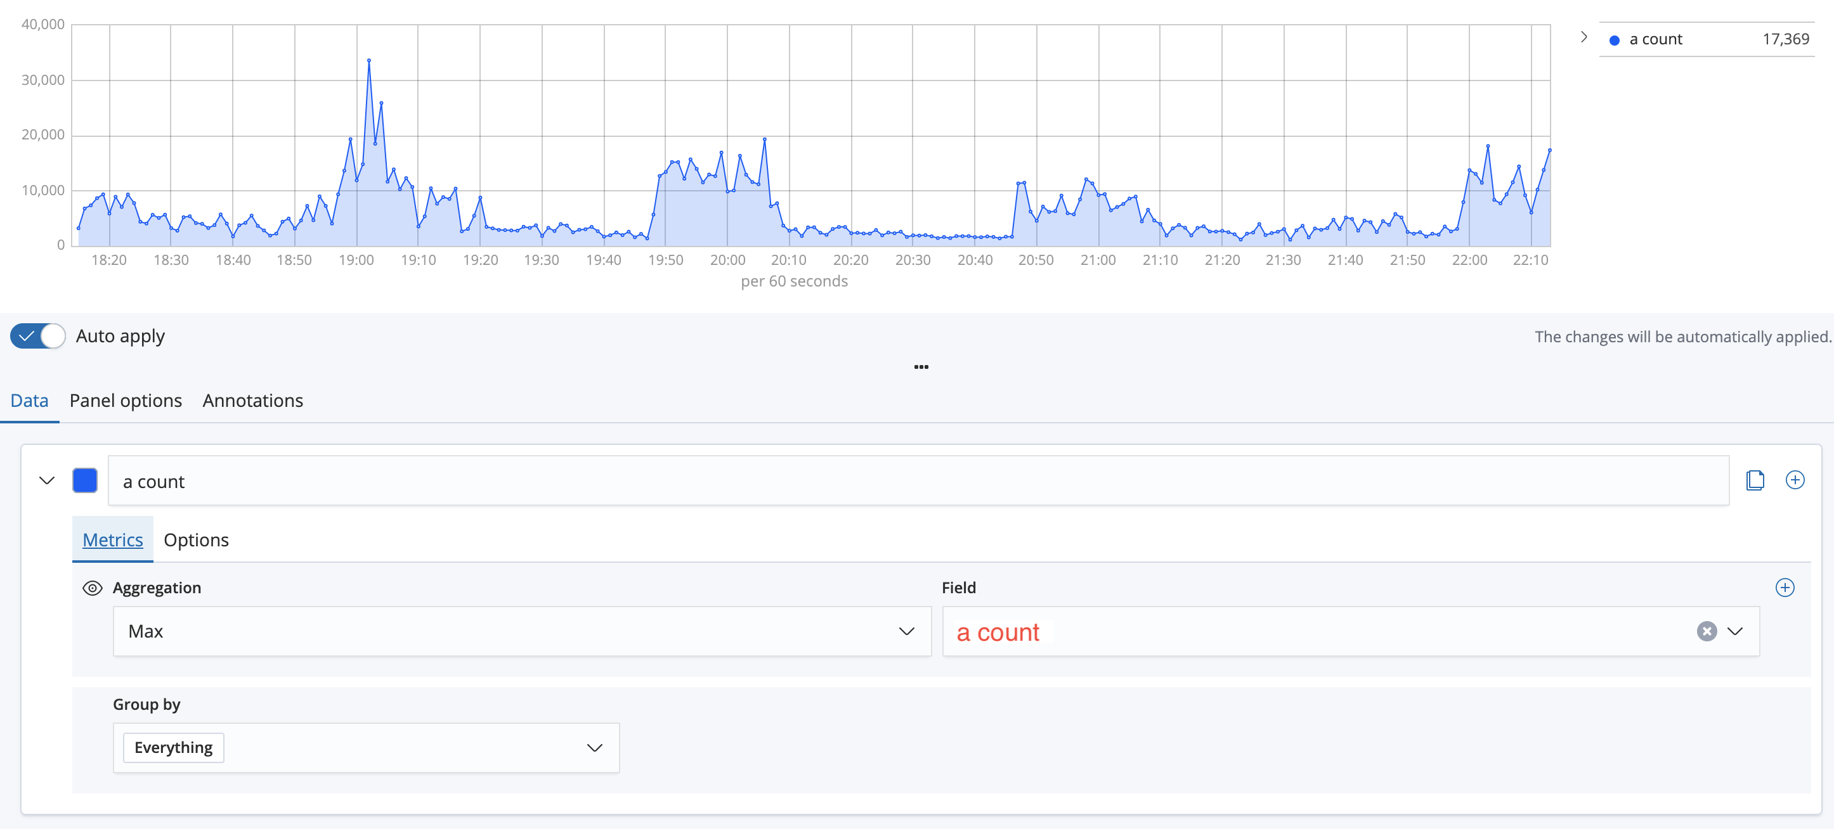Switch to the Panel options tab

pos(126,401)
